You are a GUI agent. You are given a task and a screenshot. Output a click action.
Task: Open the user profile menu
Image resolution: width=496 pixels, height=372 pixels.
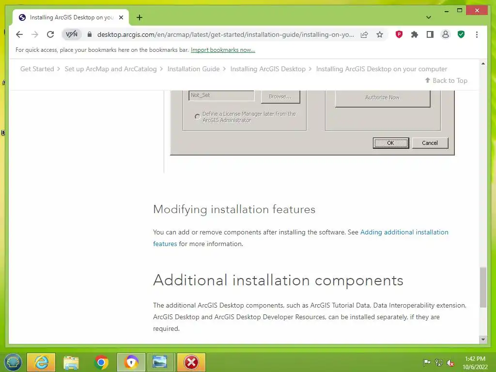pos(446,34)
